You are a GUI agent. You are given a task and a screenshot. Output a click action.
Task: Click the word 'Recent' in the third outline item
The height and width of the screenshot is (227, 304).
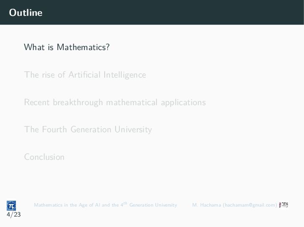click(x=37, y=102)
